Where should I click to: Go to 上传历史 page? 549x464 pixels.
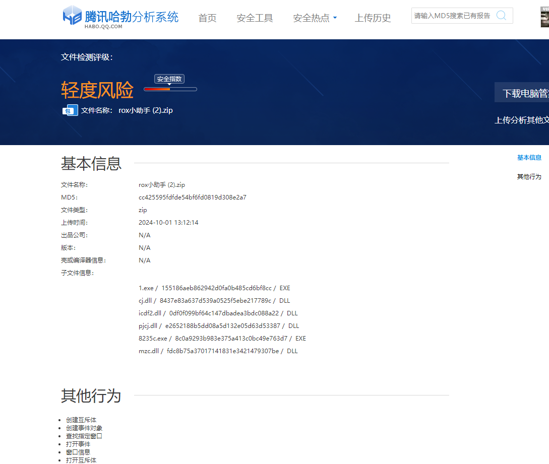click(x=373, y=18)
